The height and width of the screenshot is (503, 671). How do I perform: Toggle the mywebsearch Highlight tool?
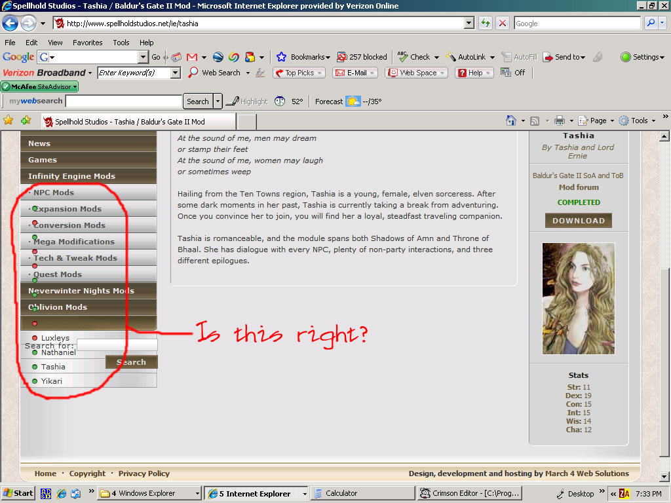pos(246,102)
